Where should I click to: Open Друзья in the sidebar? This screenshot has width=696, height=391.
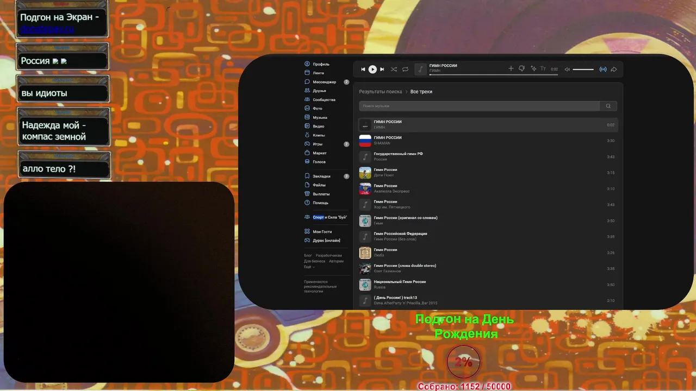[319, 91]
